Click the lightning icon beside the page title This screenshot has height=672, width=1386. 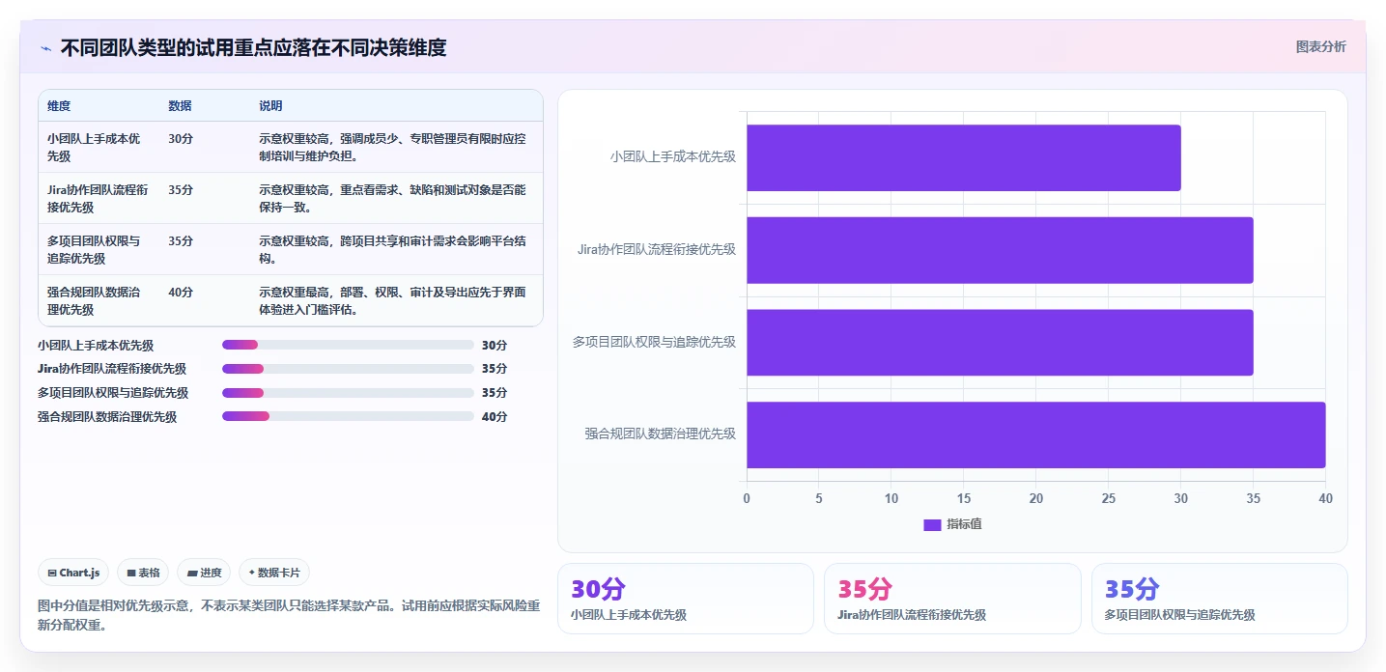point(45,48)
